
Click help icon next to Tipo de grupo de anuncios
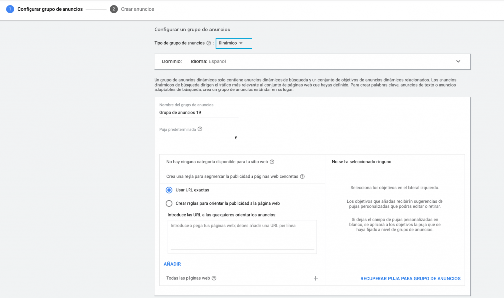tap(209, 43)
